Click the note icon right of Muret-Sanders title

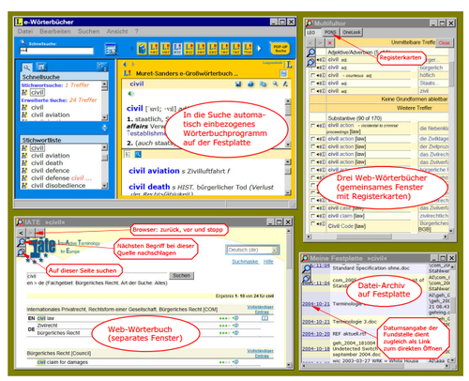point(283,73)
